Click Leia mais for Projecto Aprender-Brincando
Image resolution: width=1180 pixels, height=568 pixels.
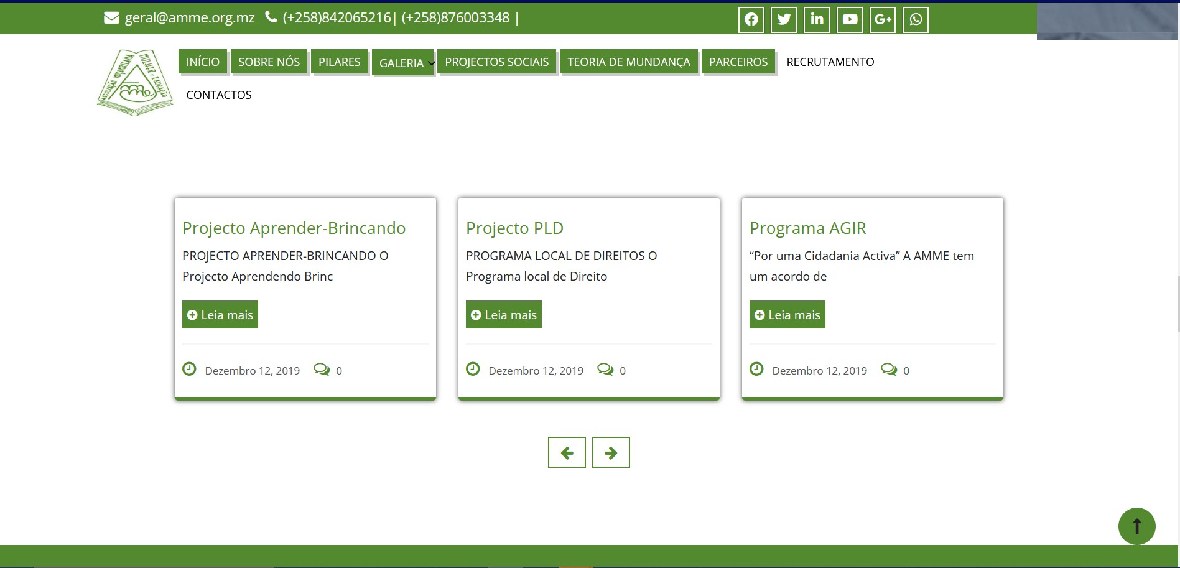[x=220, y=315]
